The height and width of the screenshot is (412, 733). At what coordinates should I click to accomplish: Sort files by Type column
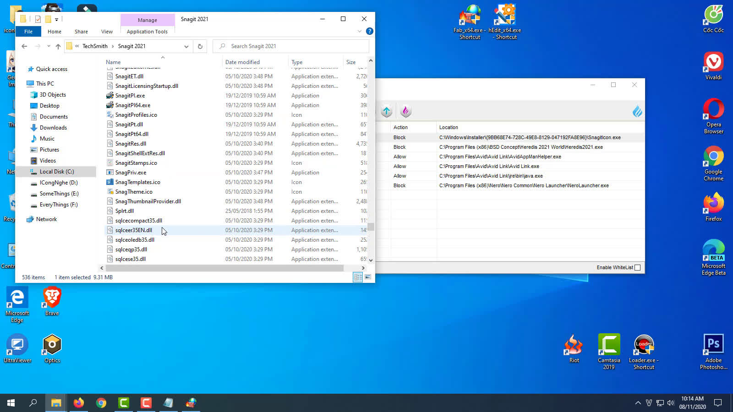297,62
